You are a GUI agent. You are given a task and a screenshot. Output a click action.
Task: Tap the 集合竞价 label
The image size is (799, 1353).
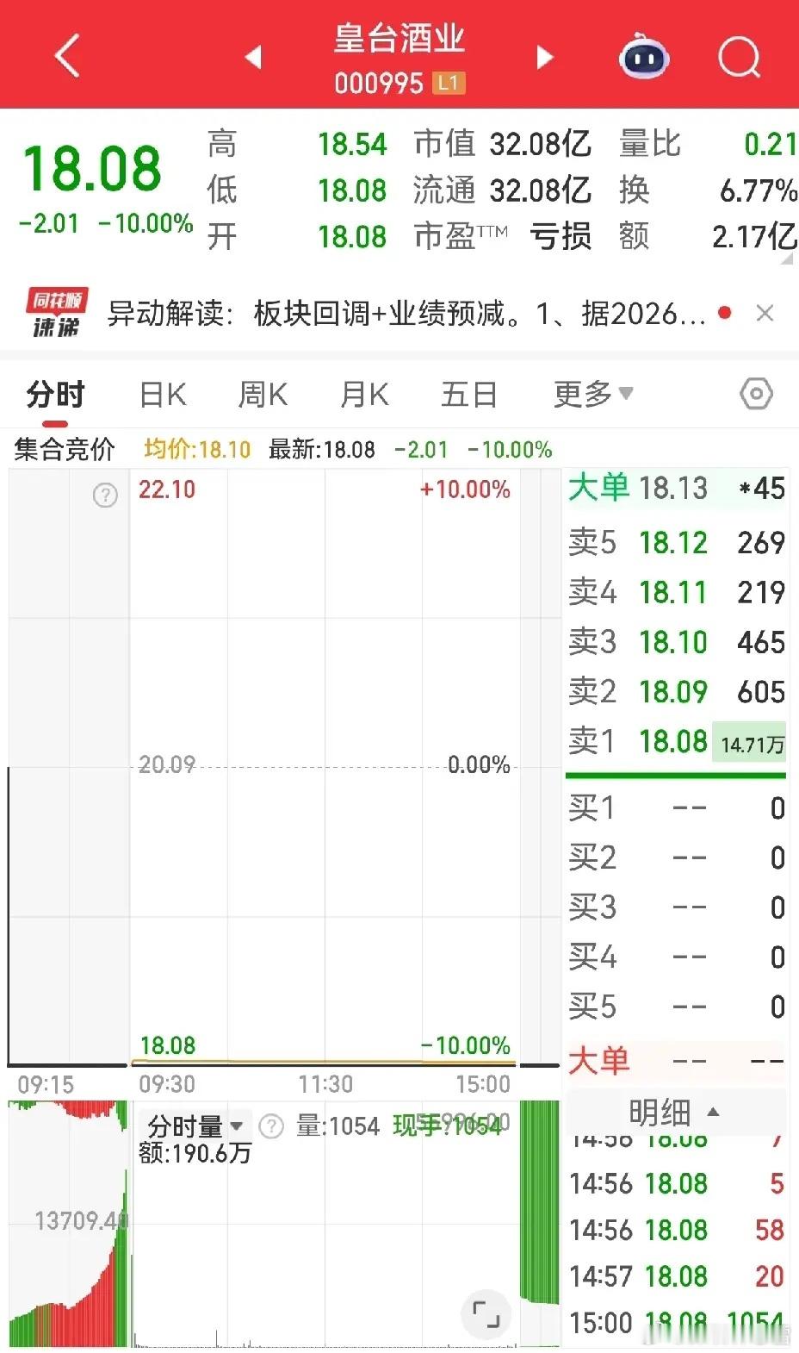point(65,449)
